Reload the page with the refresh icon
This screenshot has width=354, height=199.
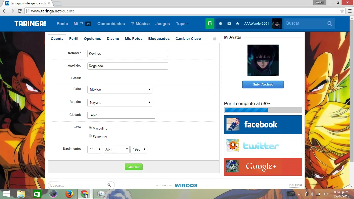19,11
